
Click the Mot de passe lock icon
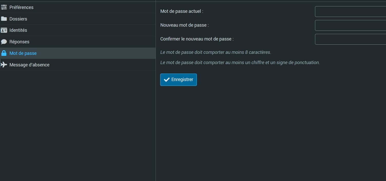click(4, 53)
